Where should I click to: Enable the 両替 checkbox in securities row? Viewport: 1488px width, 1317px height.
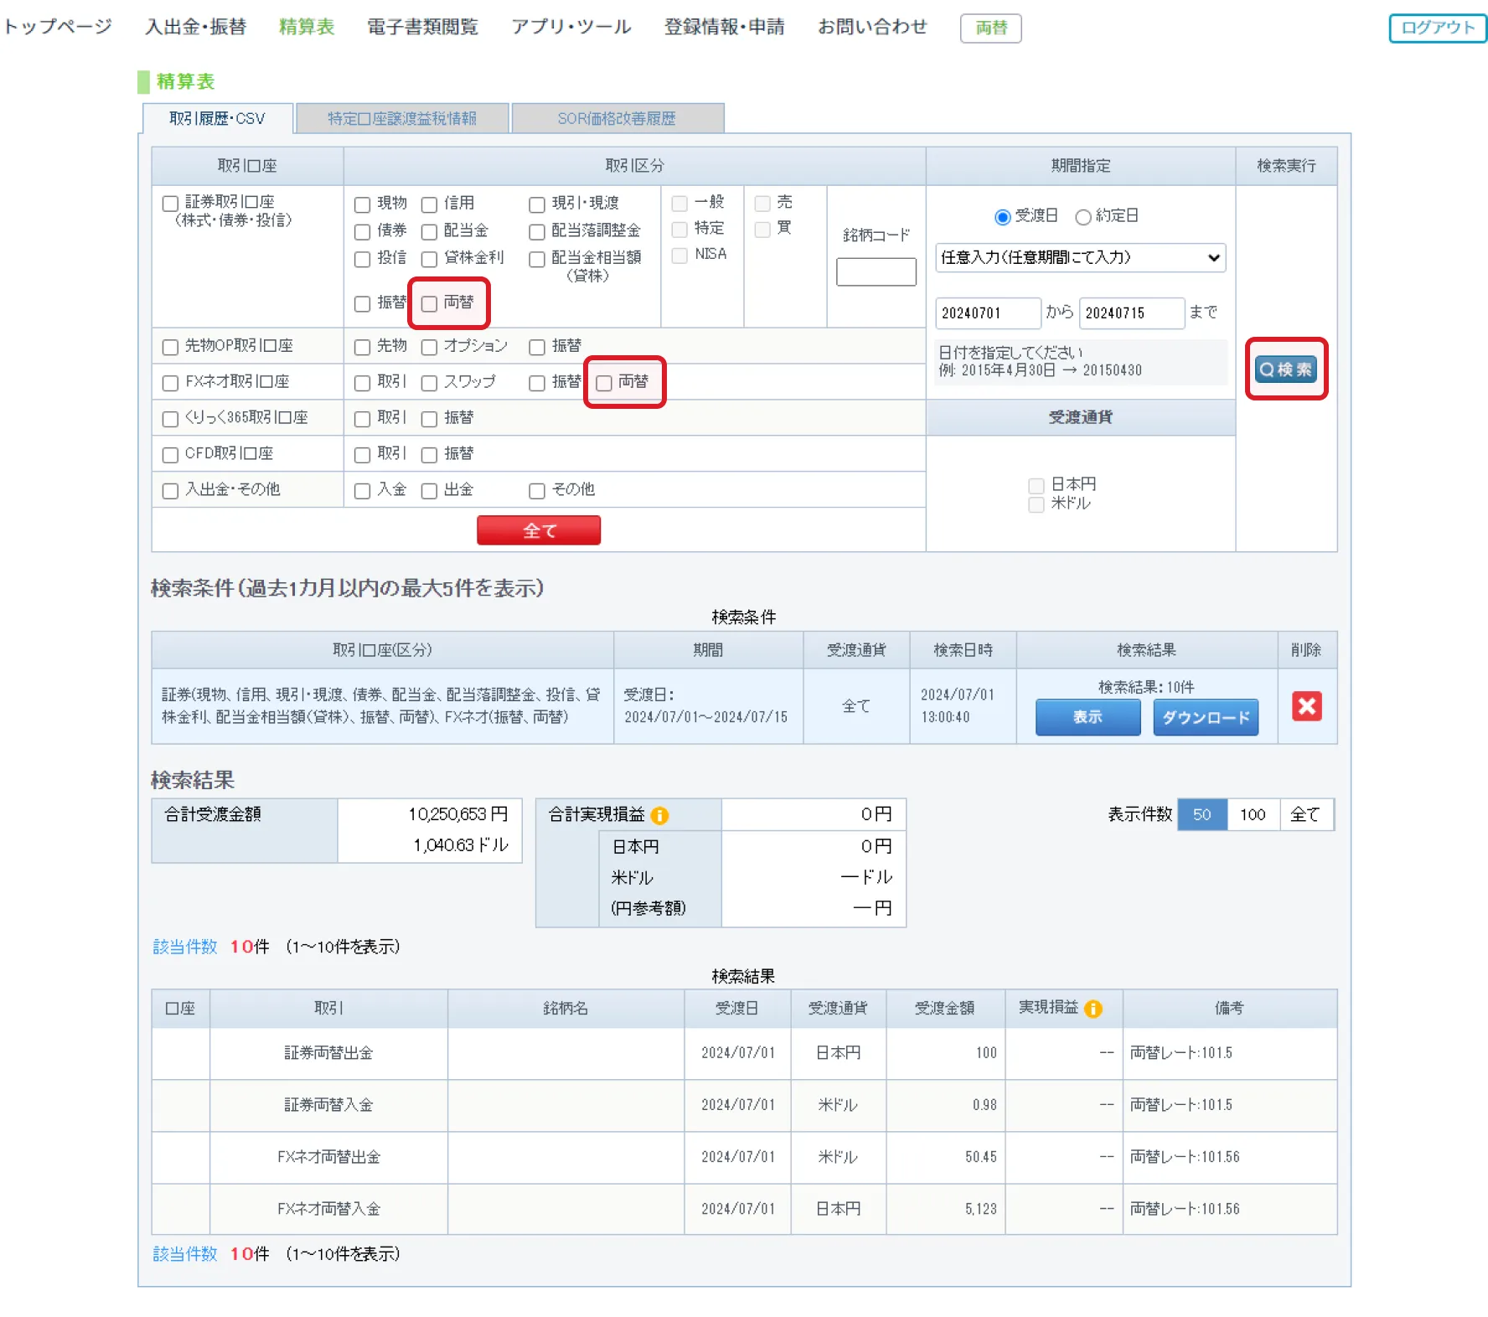pos(430,303)
